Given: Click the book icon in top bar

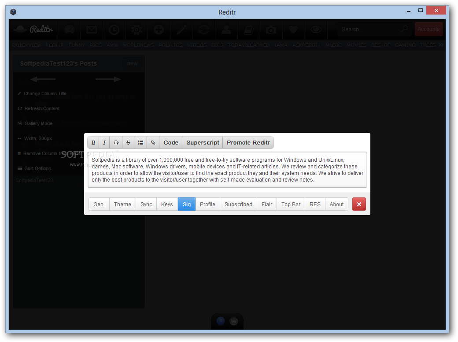Looking at the screenshot, I should pos(248,30).
